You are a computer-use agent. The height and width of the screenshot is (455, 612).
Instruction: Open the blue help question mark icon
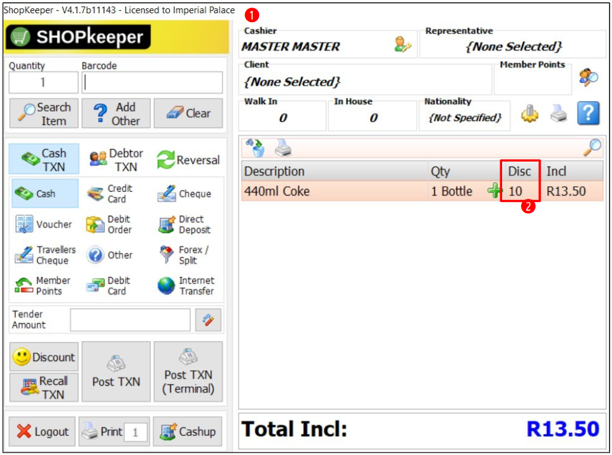(x=588, y=113)
